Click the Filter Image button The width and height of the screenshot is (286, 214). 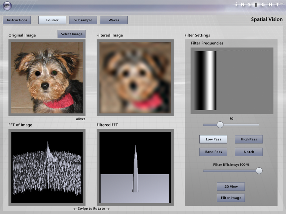pyautogui.click(x=231, y=198)
